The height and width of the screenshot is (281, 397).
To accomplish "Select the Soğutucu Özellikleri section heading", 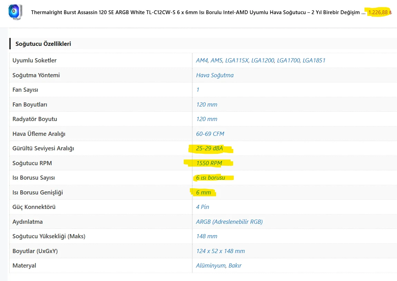I will click(43, 44).
